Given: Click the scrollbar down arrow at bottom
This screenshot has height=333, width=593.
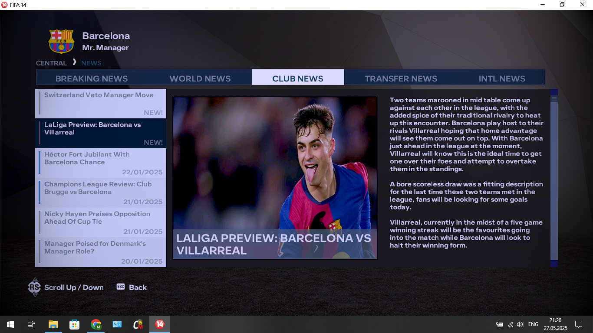Looking at the screenshot, I should tap(554, 264).
